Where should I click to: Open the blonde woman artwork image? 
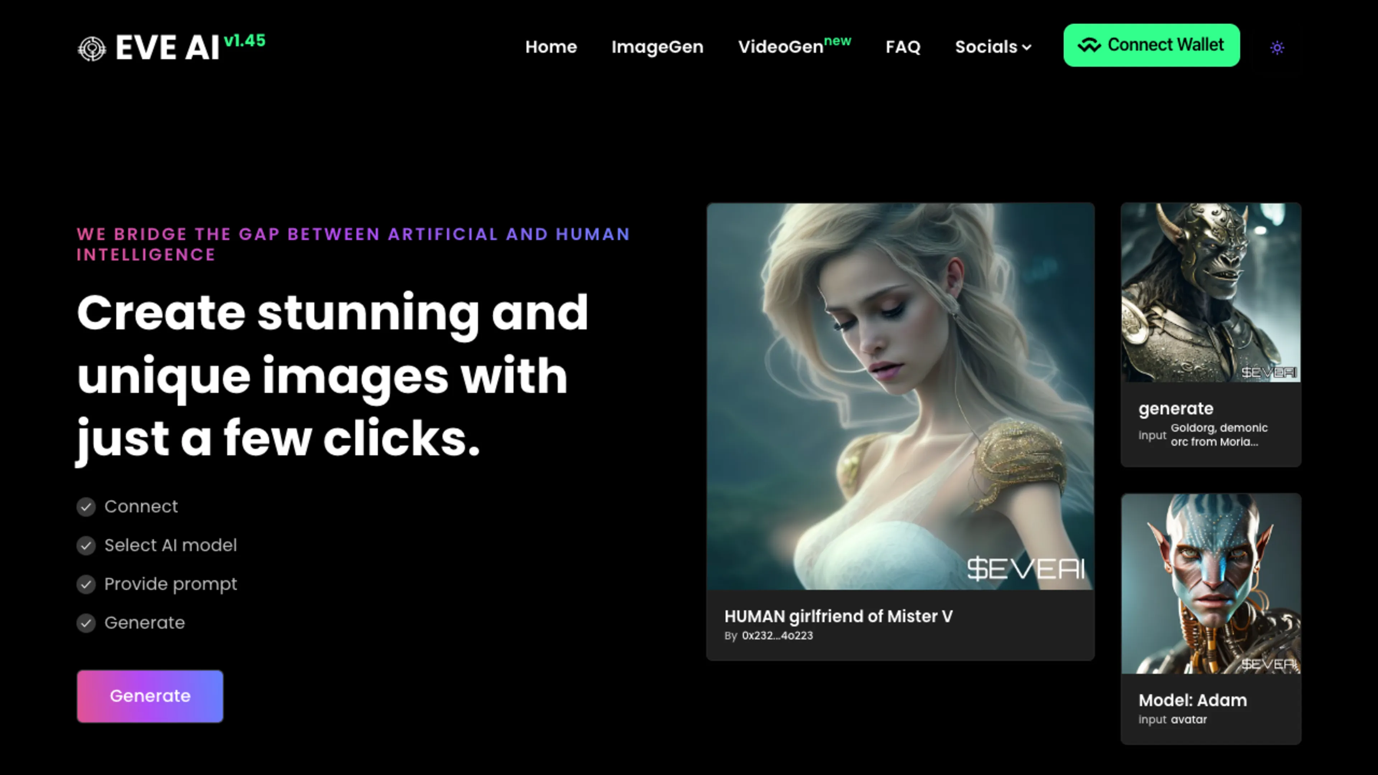(x=900, y=396)
